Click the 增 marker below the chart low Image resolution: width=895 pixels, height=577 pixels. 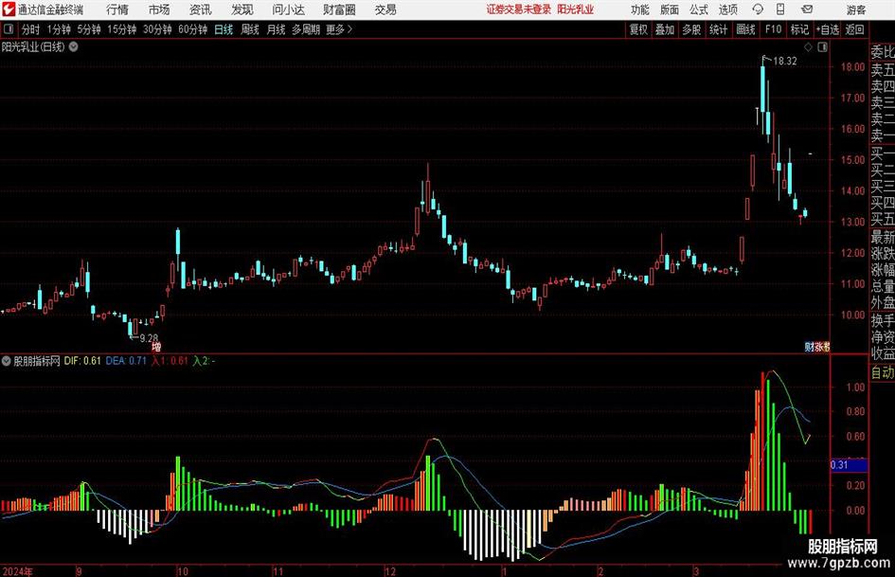click(156, 347)
